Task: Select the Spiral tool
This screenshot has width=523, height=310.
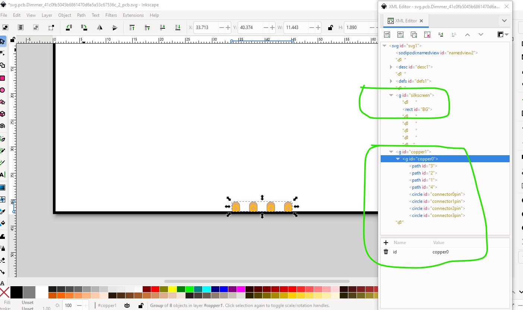Action: (3, 126)
